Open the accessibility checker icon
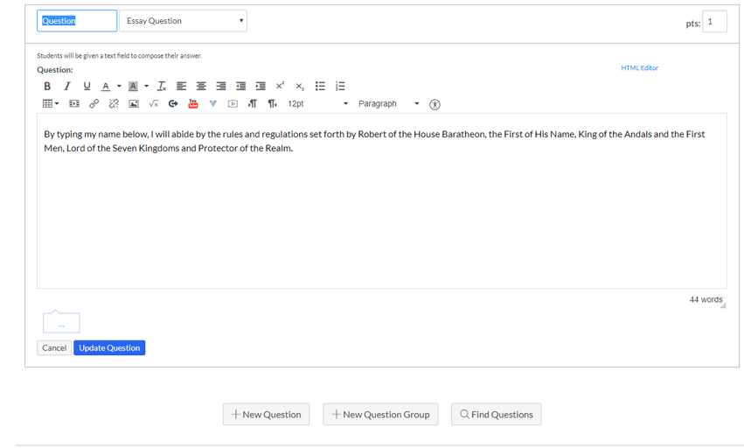This screenshot has height=448, width=744. click(x=435, y=104)
